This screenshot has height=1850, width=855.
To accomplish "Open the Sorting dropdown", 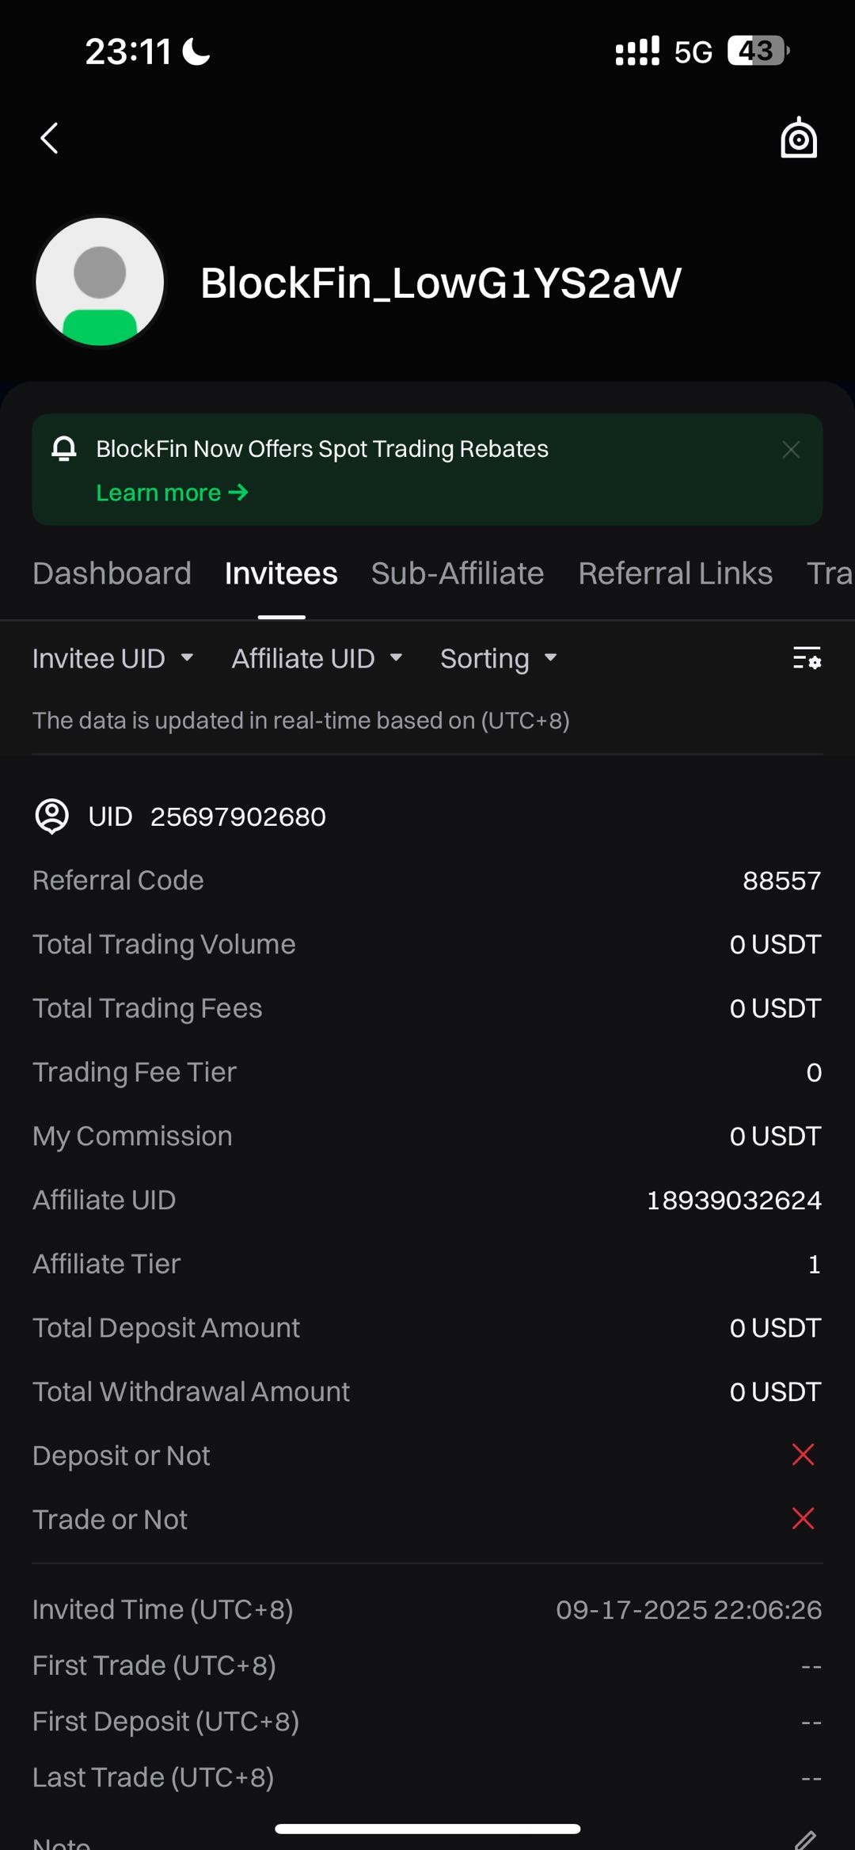I will click(499, 658).
